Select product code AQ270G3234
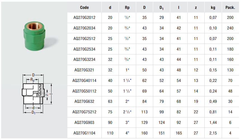Image resolution: width=241 pixels, height=140 pixels. click(x=84, y=60)
